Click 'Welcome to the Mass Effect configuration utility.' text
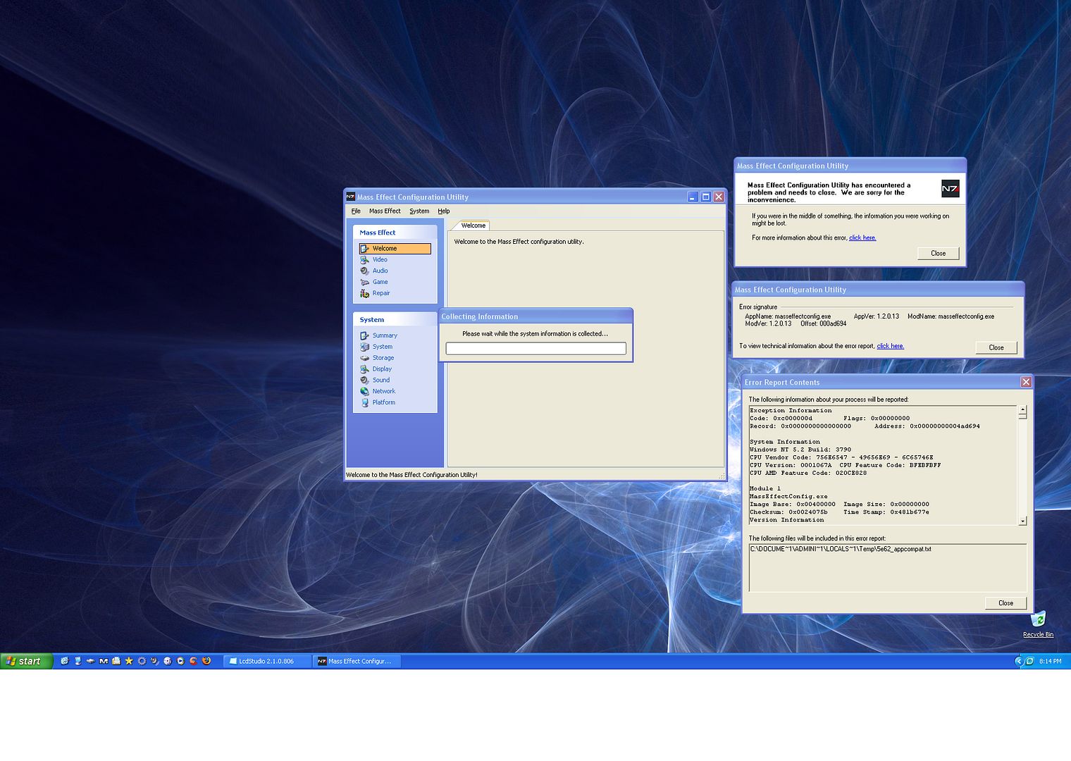This screenshot has width=1071, height=761. (519, 242)
